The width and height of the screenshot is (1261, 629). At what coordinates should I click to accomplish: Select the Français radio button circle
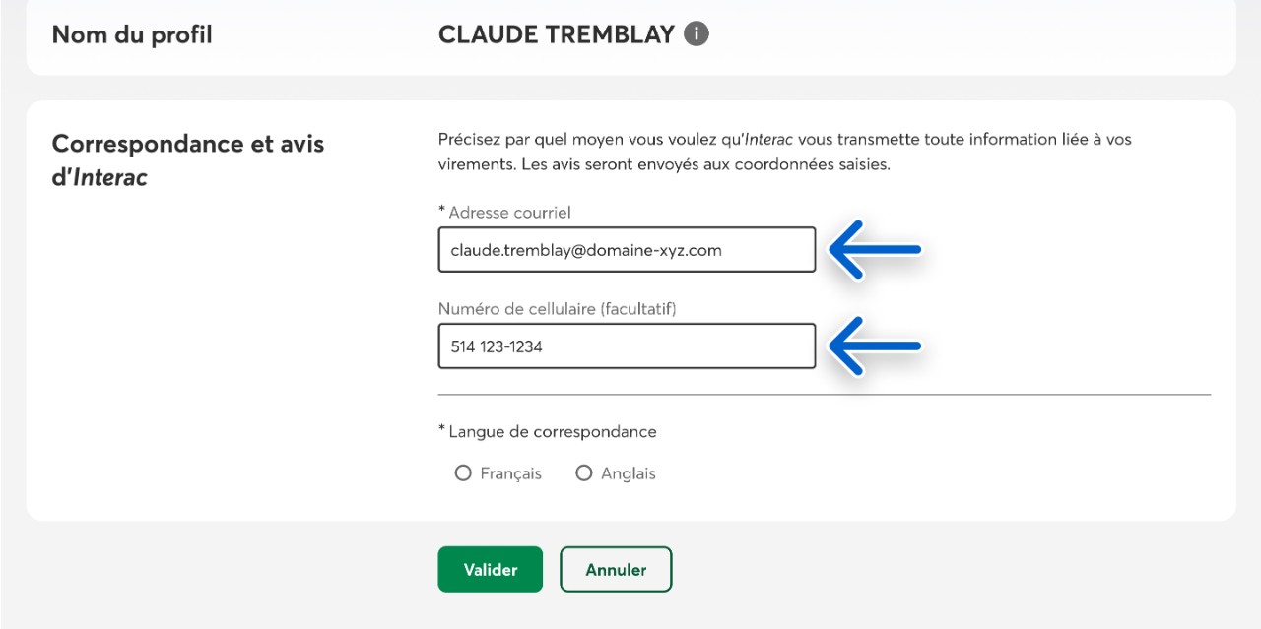point(463,473)
